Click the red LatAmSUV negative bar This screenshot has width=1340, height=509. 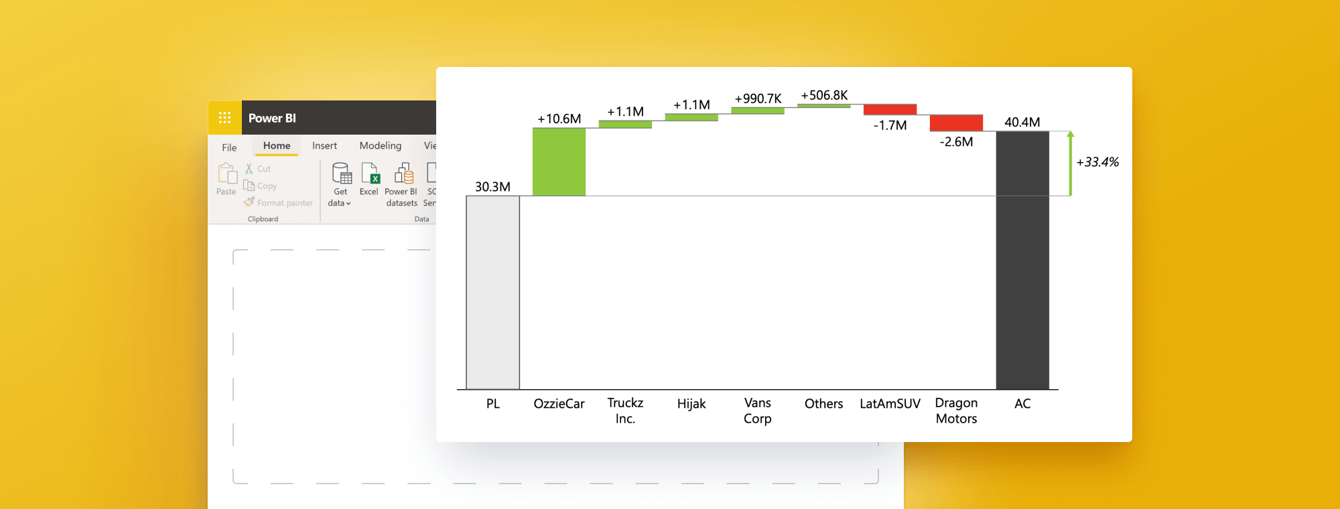(890, 110)
